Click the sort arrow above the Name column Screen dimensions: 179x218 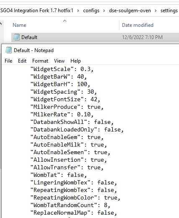point(65,21)
